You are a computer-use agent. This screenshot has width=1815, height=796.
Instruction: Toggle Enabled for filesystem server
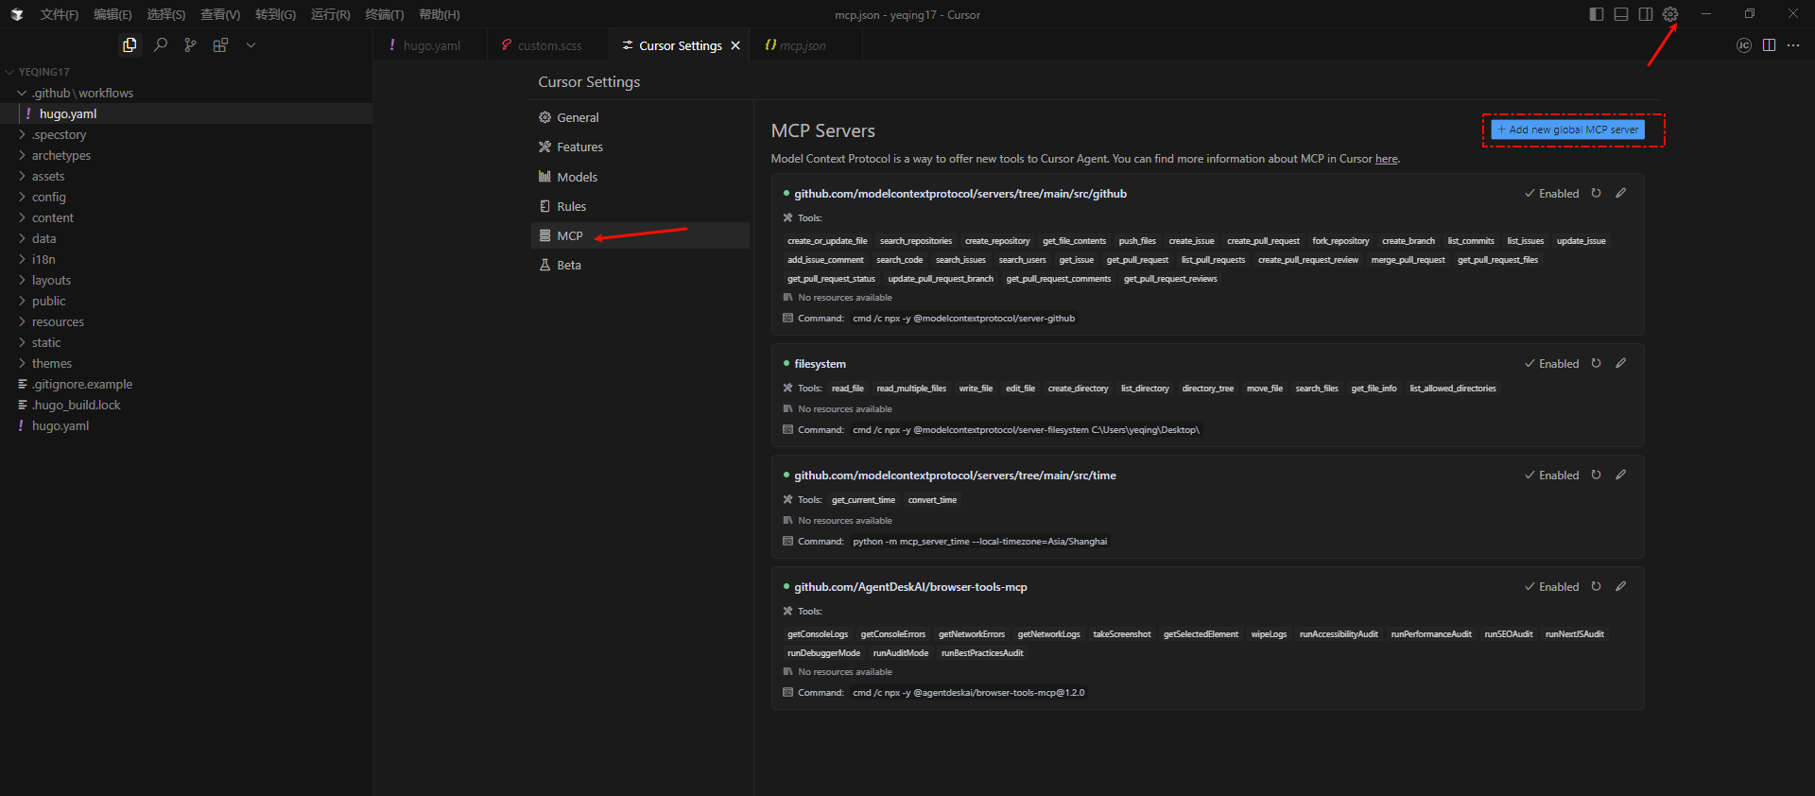coord(1551,364)
